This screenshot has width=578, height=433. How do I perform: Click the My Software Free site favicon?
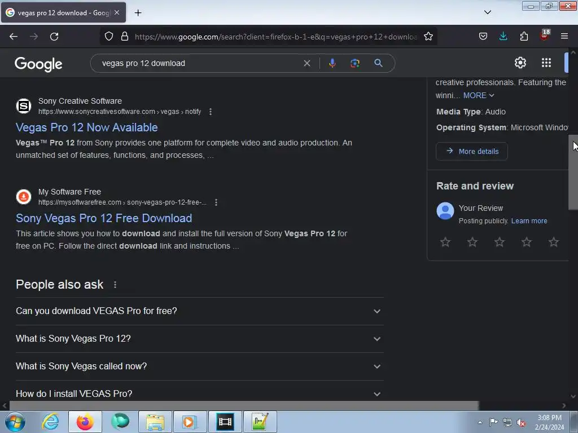24,197
